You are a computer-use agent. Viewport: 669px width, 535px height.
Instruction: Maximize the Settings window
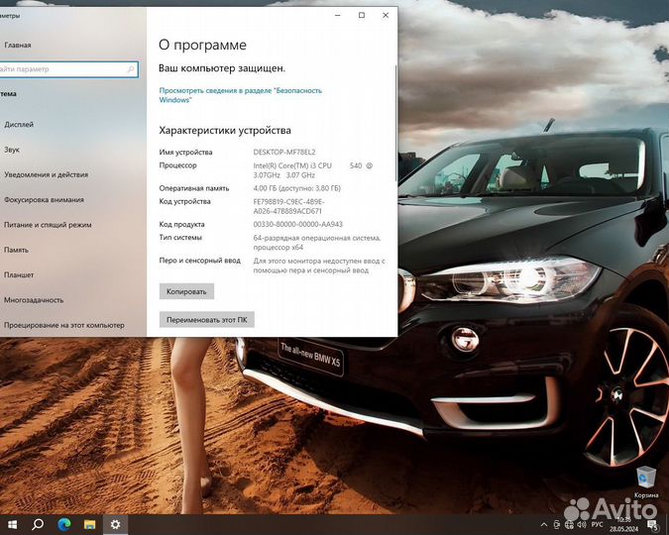click(x=362, y=16)
